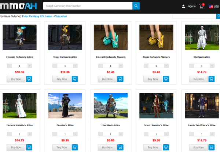Decrease Lord Hien's Attire quantity

pos(100,134)
